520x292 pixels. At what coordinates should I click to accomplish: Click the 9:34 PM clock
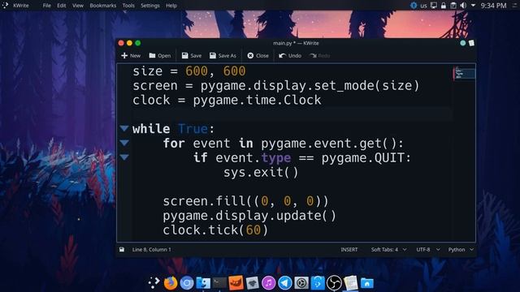coord(493,6)
